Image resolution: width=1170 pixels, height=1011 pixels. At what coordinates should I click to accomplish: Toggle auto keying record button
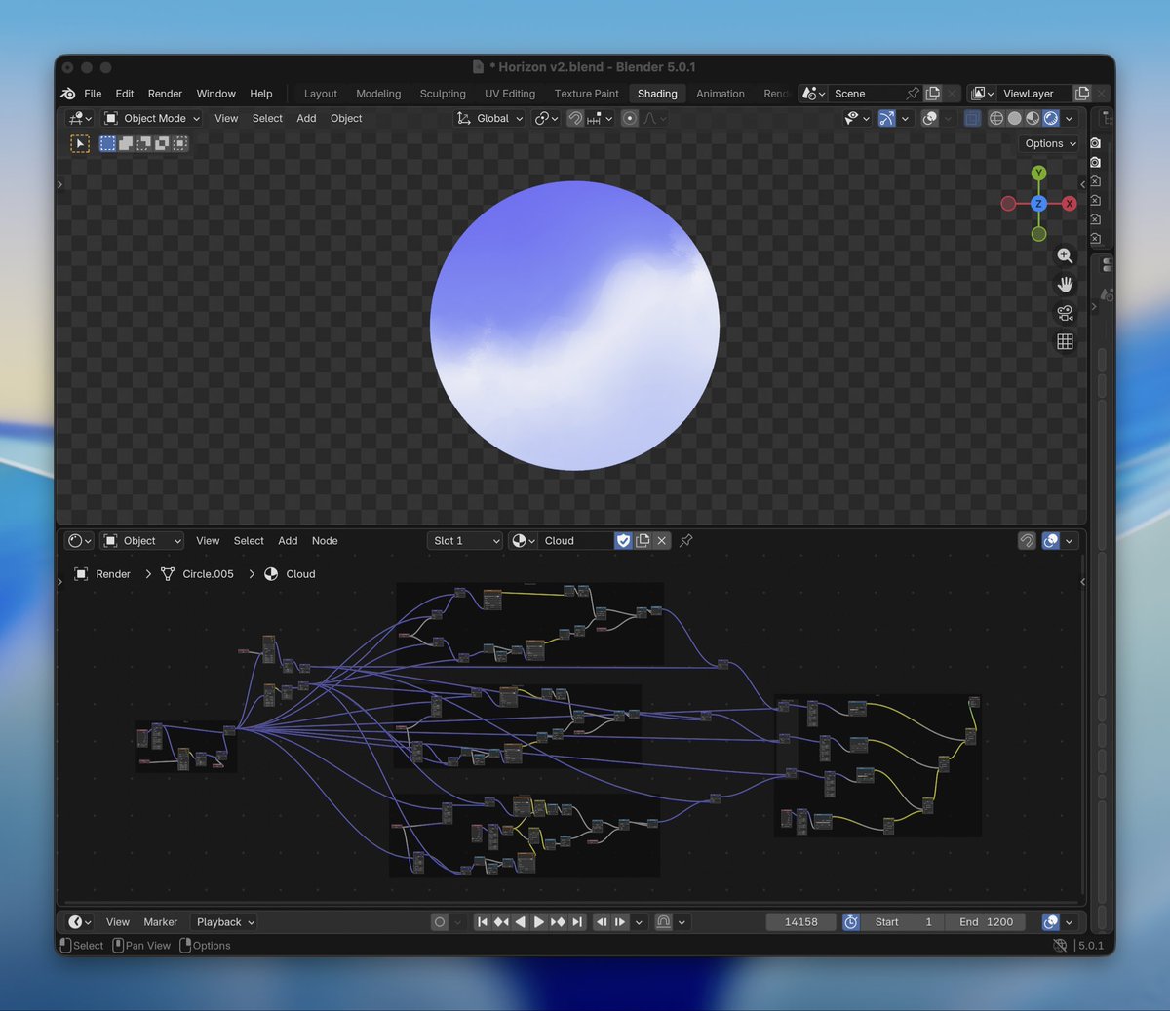(x=440, y=922)
